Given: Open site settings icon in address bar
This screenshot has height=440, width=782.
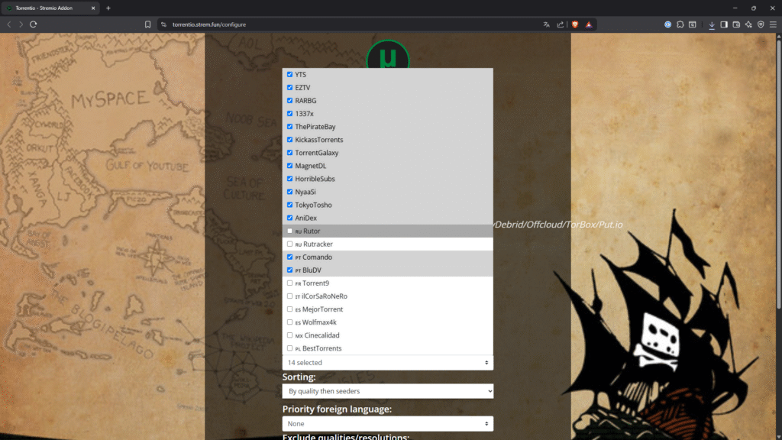Looking at the screenshot, I should pos(163,24).
